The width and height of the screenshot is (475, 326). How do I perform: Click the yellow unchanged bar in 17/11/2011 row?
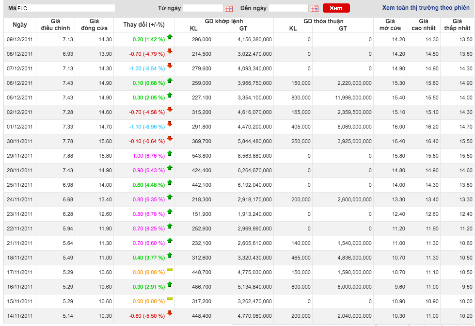pyautogui.click(x=170, y=270)
